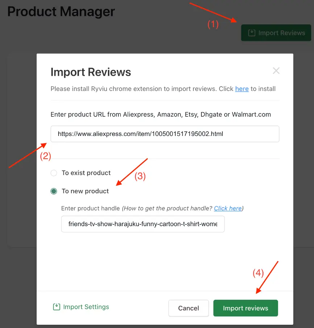
Task: Click the green Import reviews button
Action: click(x=246, y=308)
